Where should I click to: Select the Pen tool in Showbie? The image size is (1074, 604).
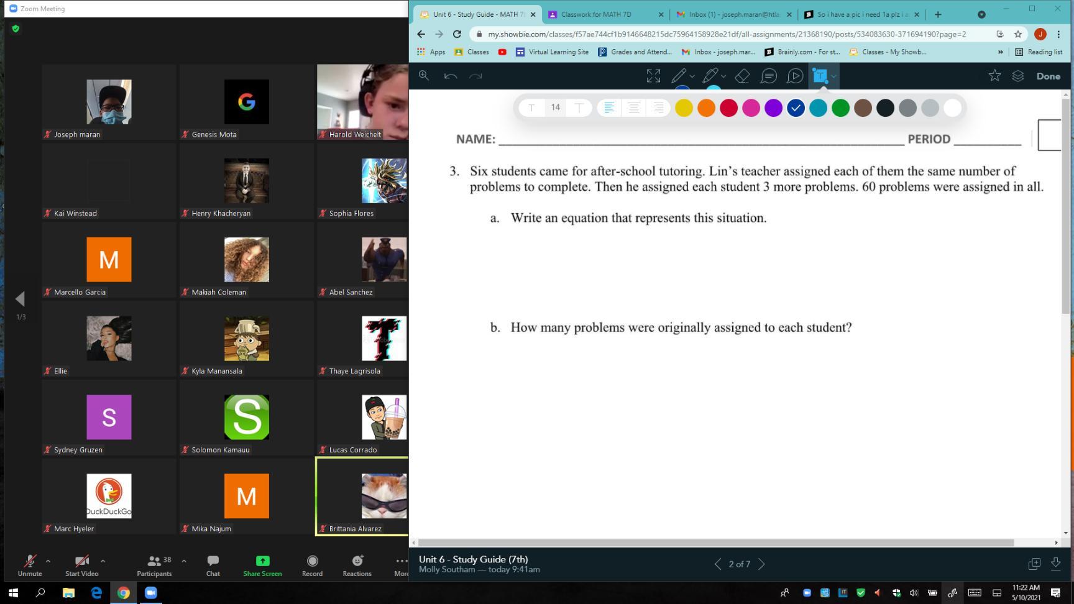(679, 76)
